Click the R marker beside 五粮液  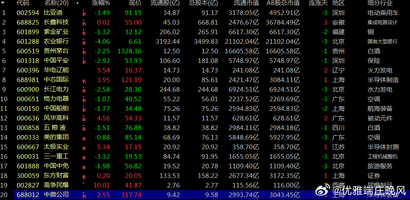pyautogui.click(x=84, y=129)
